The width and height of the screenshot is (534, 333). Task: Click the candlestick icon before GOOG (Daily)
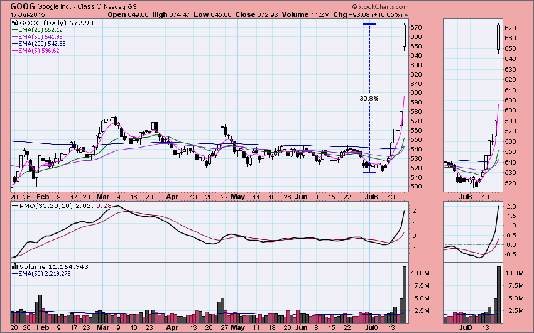click(15, 23)
